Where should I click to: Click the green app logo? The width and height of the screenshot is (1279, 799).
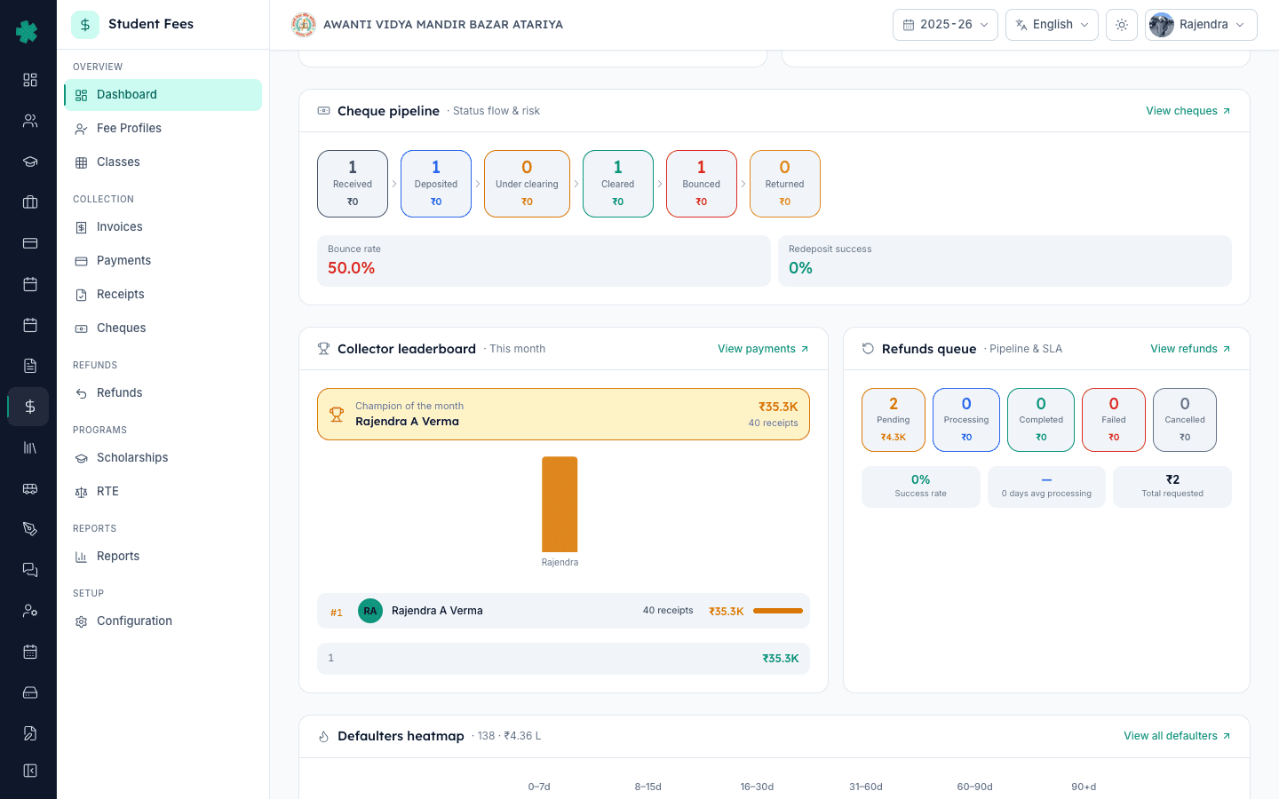[x=27, y=32]
